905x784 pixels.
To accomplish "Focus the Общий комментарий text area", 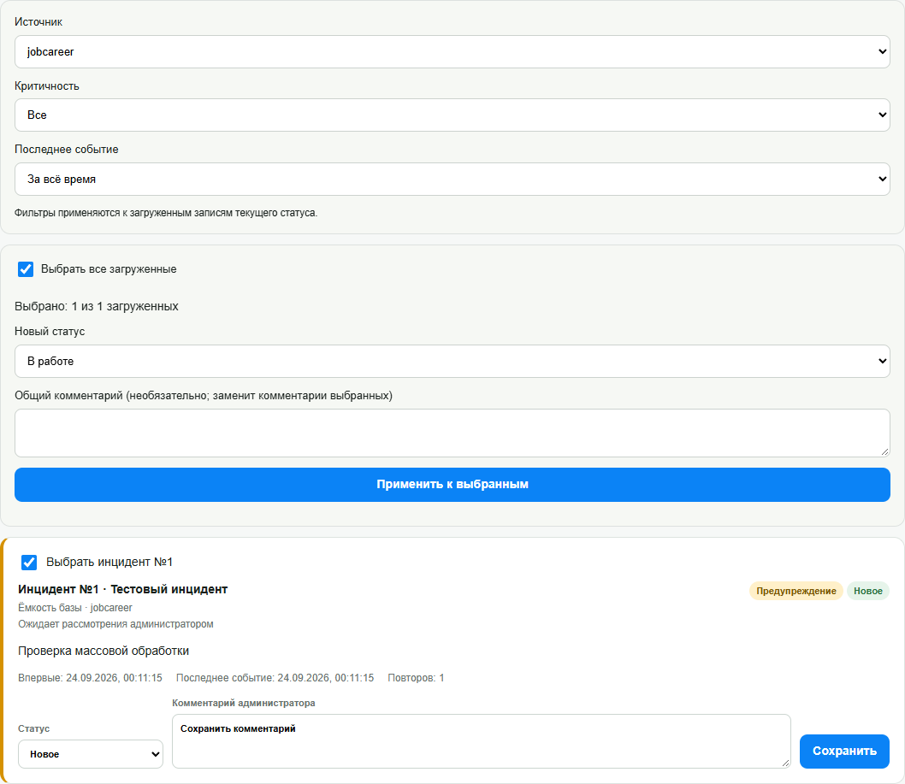I will [452, 433].
